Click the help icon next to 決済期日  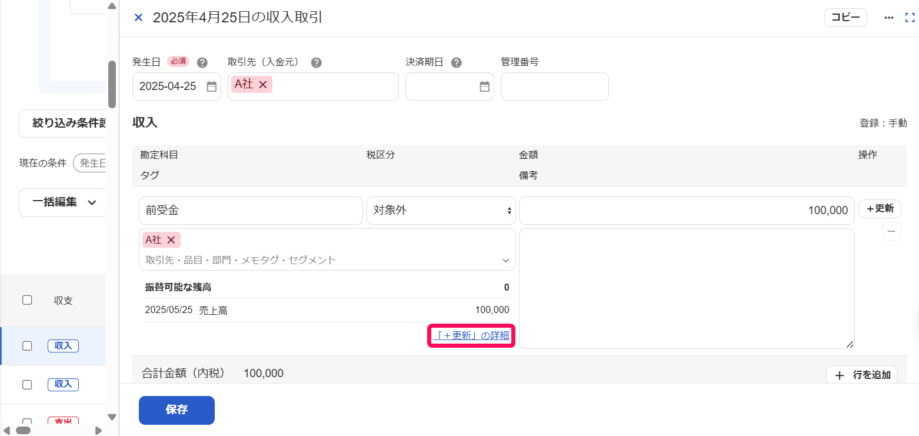456,62
